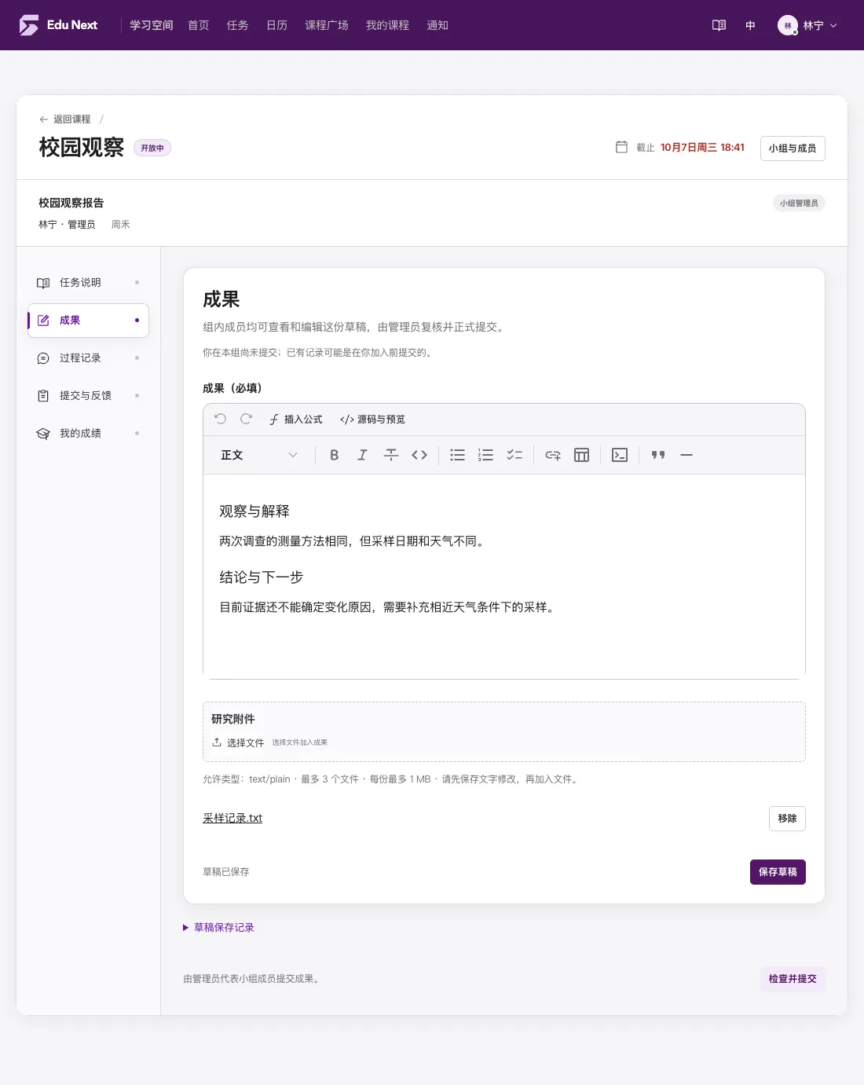Select 过程记录 in the sidebar
864x1085 pixels.
(x=88, y=358)
